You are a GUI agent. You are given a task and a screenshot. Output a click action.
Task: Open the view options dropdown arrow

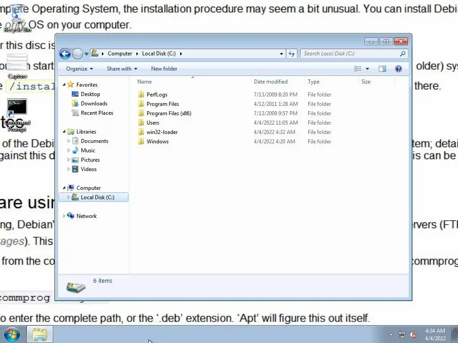pyautogui.click(x=368, y=69)
